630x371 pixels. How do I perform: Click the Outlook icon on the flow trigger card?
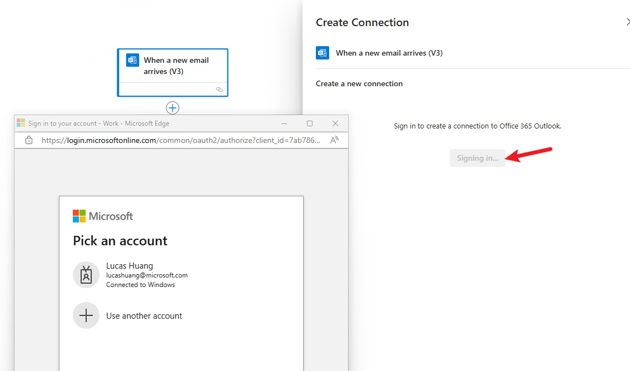[132, 60]
